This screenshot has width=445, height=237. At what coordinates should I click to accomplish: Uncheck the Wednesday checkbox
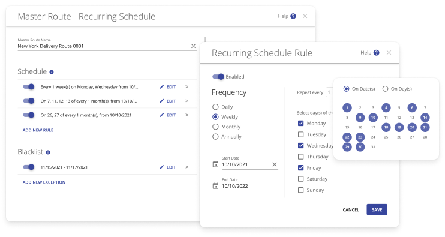coord(301,145)
